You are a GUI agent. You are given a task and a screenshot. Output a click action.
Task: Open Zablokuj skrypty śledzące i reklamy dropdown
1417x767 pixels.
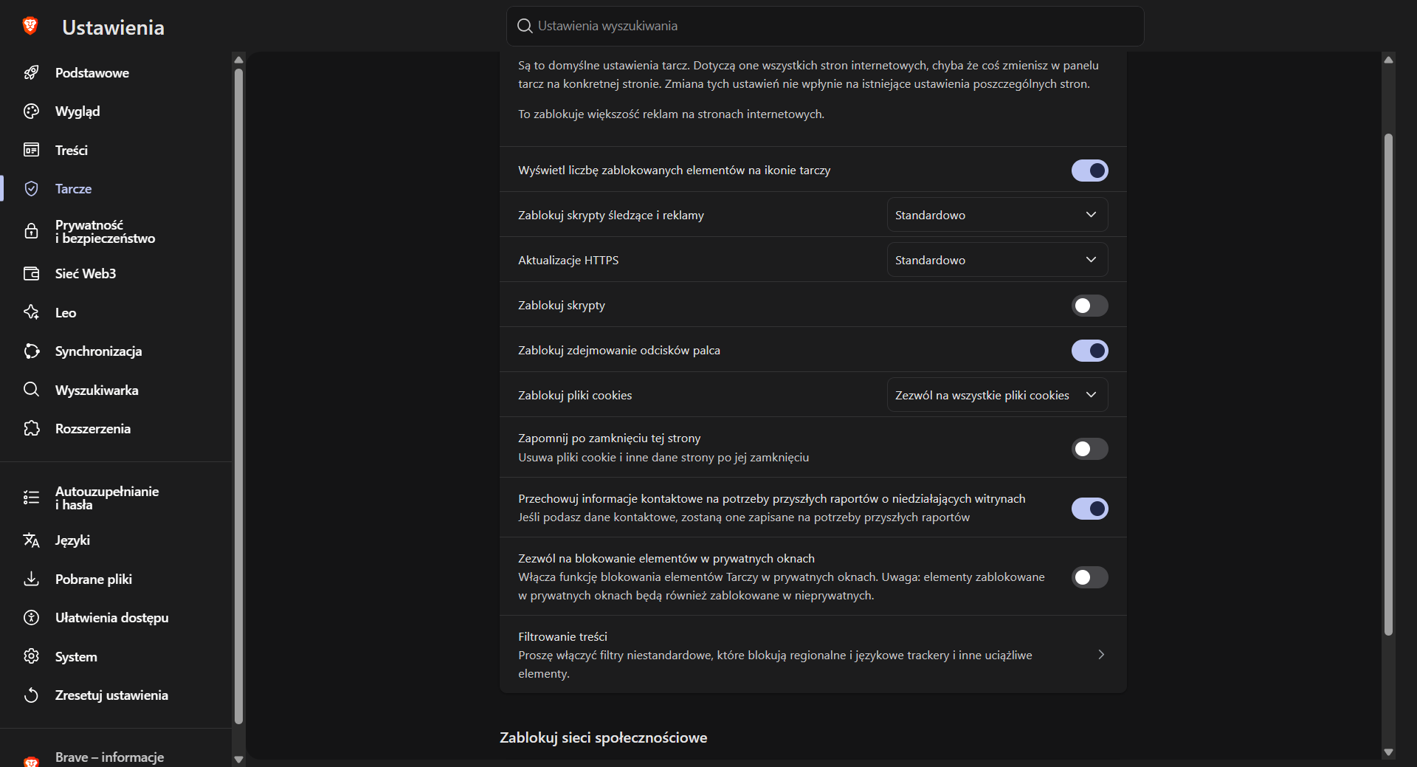pos(997,215)
